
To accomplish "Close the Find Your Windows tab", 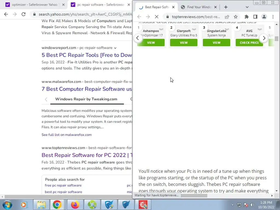I will [215, 7].
